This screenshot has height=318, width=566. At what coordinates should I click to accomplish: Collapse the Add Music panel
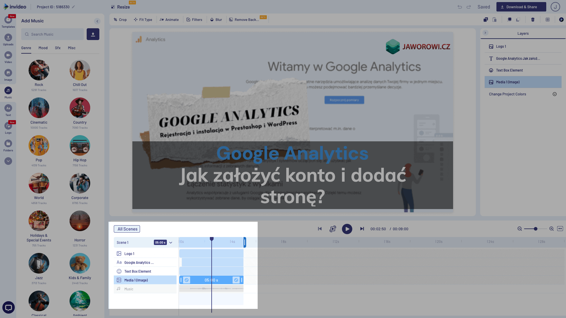(x=97, y=21)
